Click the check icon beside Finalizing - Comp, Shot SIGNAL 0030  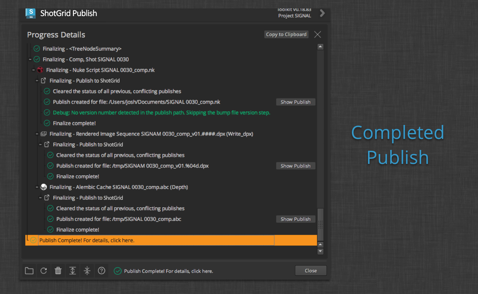37,59
